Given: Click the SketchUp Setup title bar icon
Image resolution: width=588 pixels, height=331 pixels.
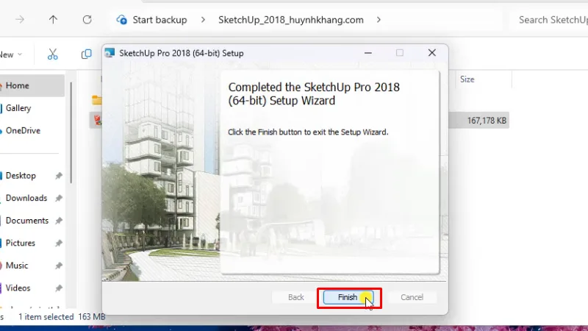Looking at the screenshot, I should [x=110, y=53].
